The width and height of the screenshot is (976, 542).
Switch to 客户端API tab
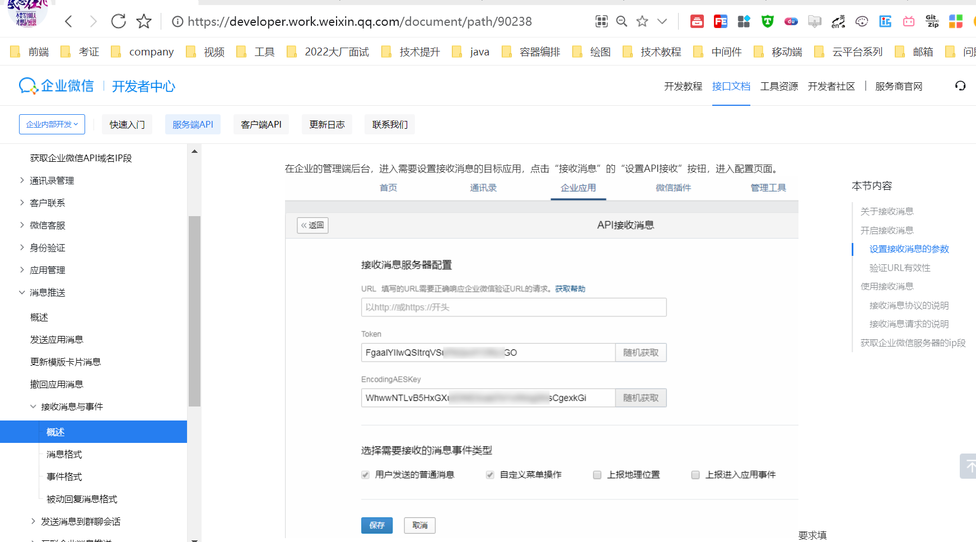tap(261, 124)
